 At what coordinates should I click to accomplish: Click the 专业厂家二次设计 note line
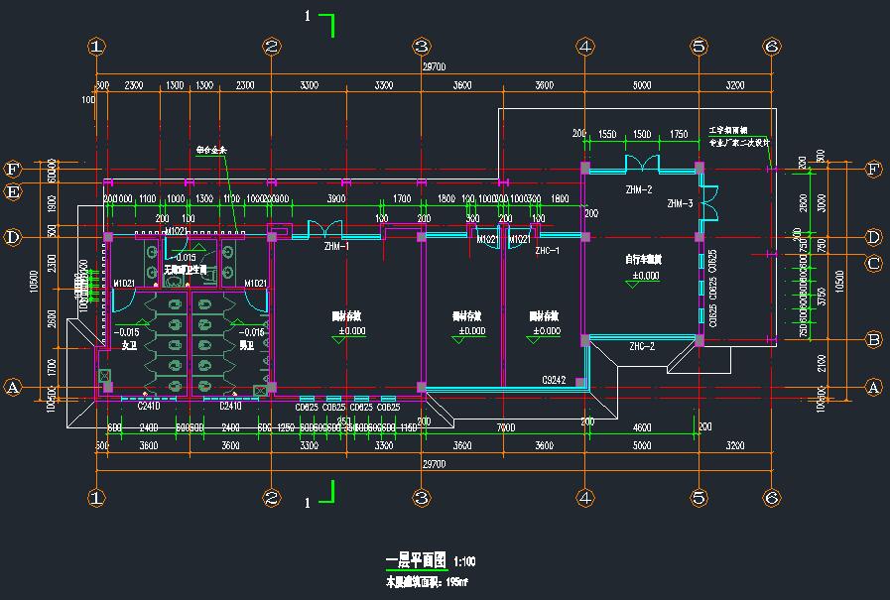739,143
